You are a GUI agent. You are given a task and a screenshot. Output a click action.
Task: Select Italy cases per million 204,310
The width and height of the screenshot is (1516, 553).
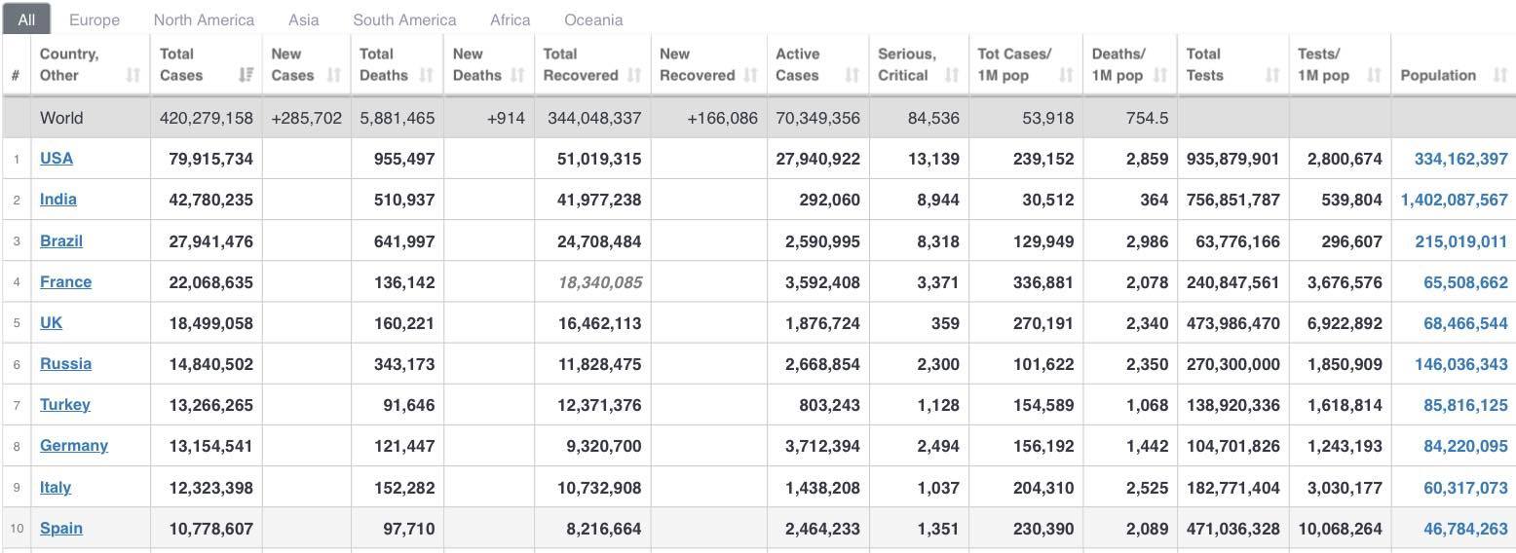[1043, 487]
